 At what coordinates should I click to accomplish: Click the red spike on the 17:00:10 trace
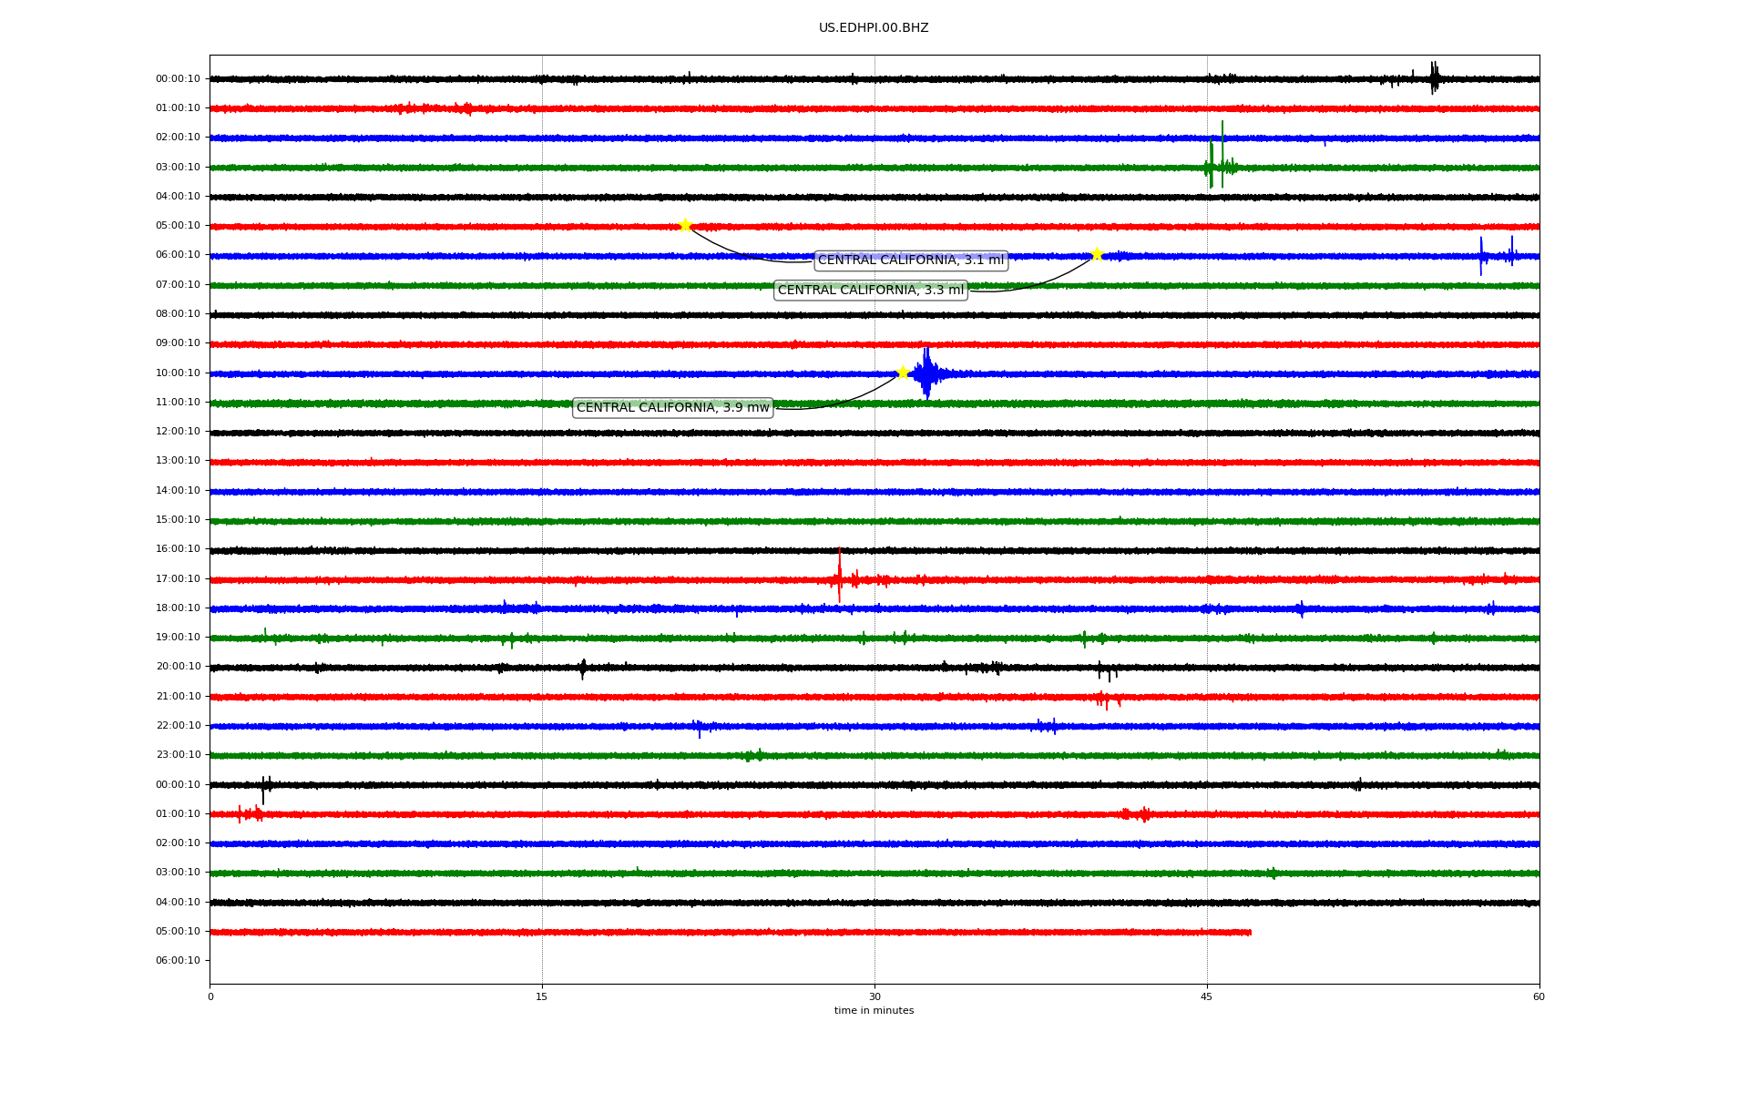[840, 577]
